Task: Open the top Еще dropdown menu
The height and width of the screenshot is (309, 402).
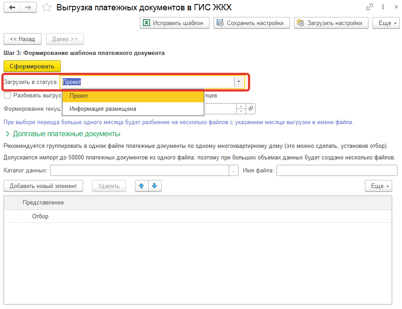Action: pyautogui.click(x=385, y=23)
